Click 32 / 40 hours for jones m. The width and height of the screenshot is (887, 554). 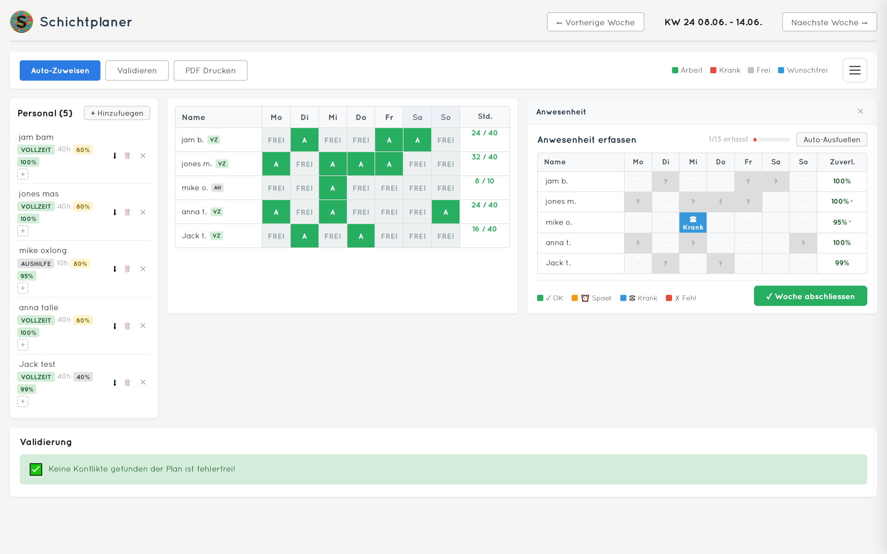coord(484,157)
